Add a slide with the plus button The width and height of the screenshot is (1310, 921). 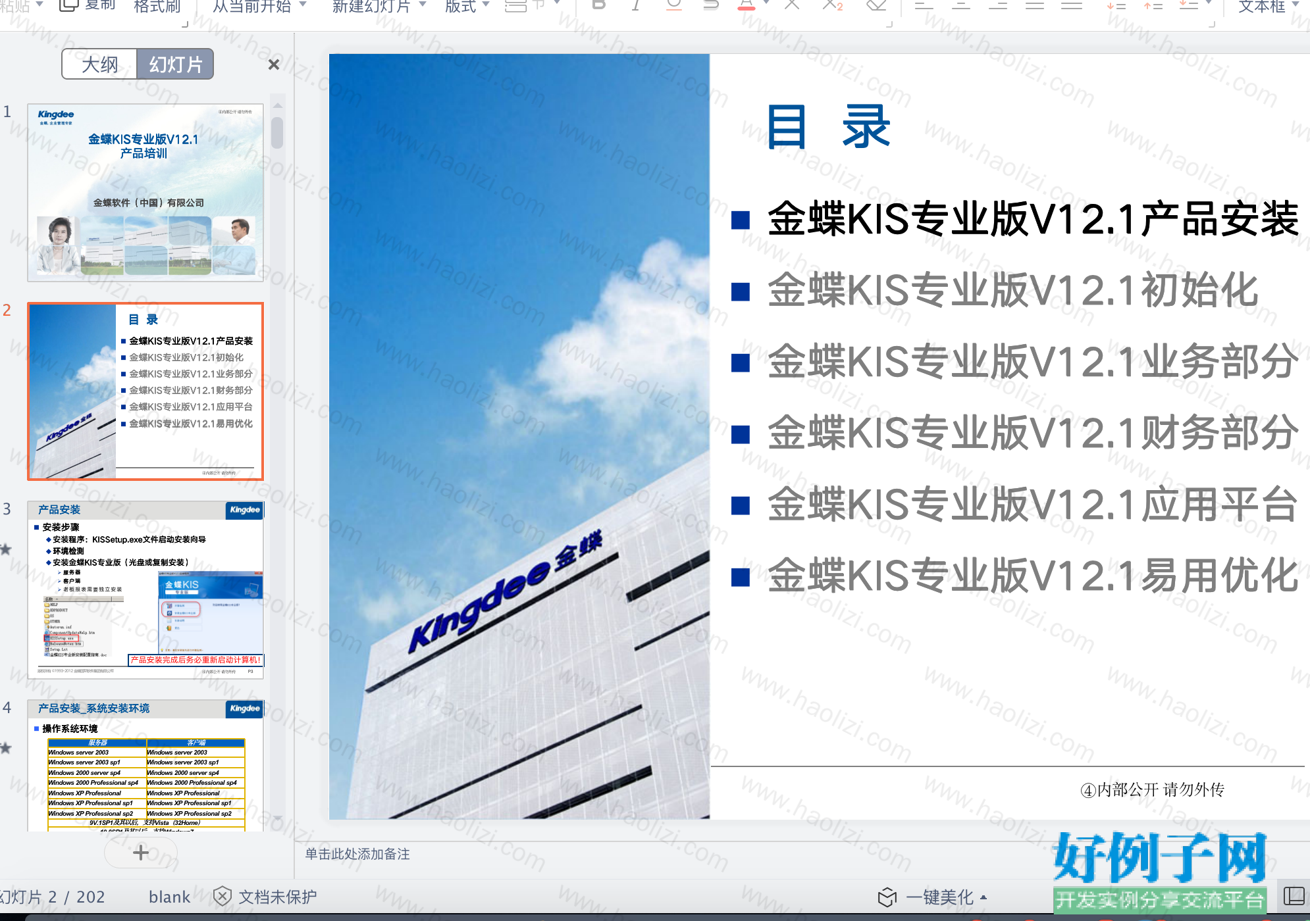[x=141, y=853]
